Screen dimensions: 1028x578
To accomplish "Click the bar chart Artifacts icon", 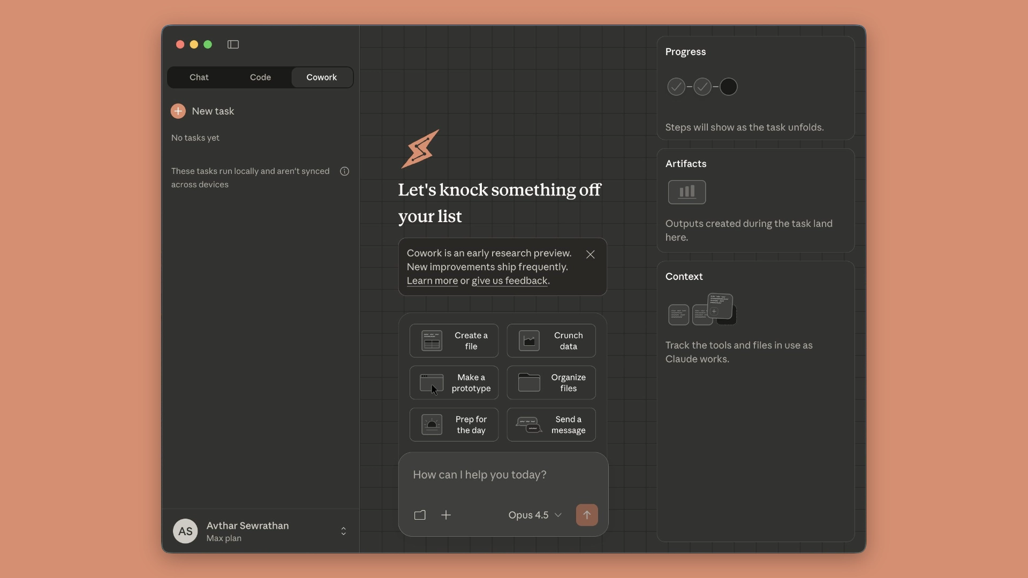I will coord(686,192).
